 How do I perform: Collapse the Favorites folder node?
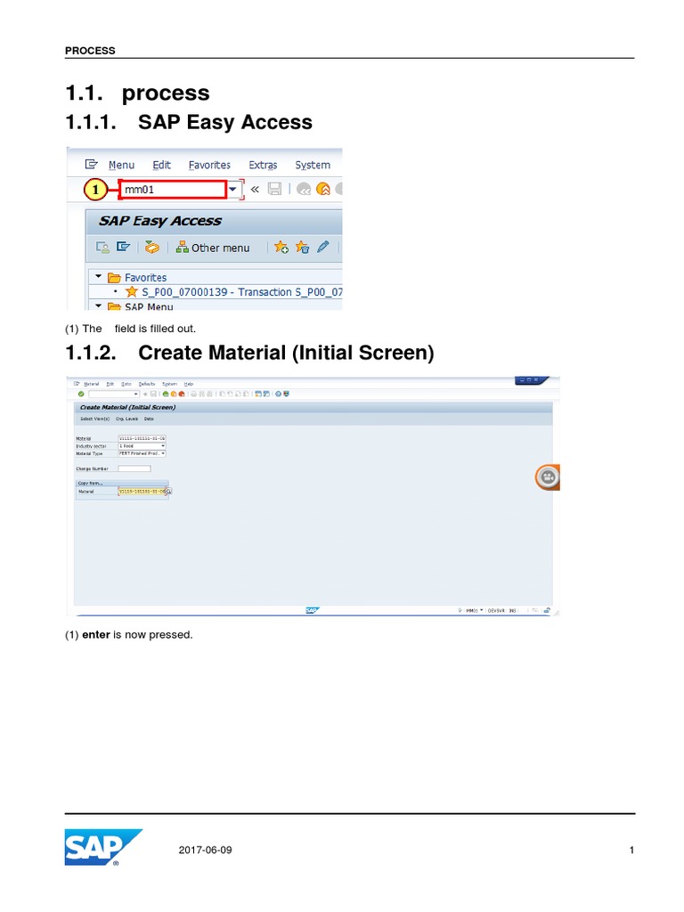point(98,277)
